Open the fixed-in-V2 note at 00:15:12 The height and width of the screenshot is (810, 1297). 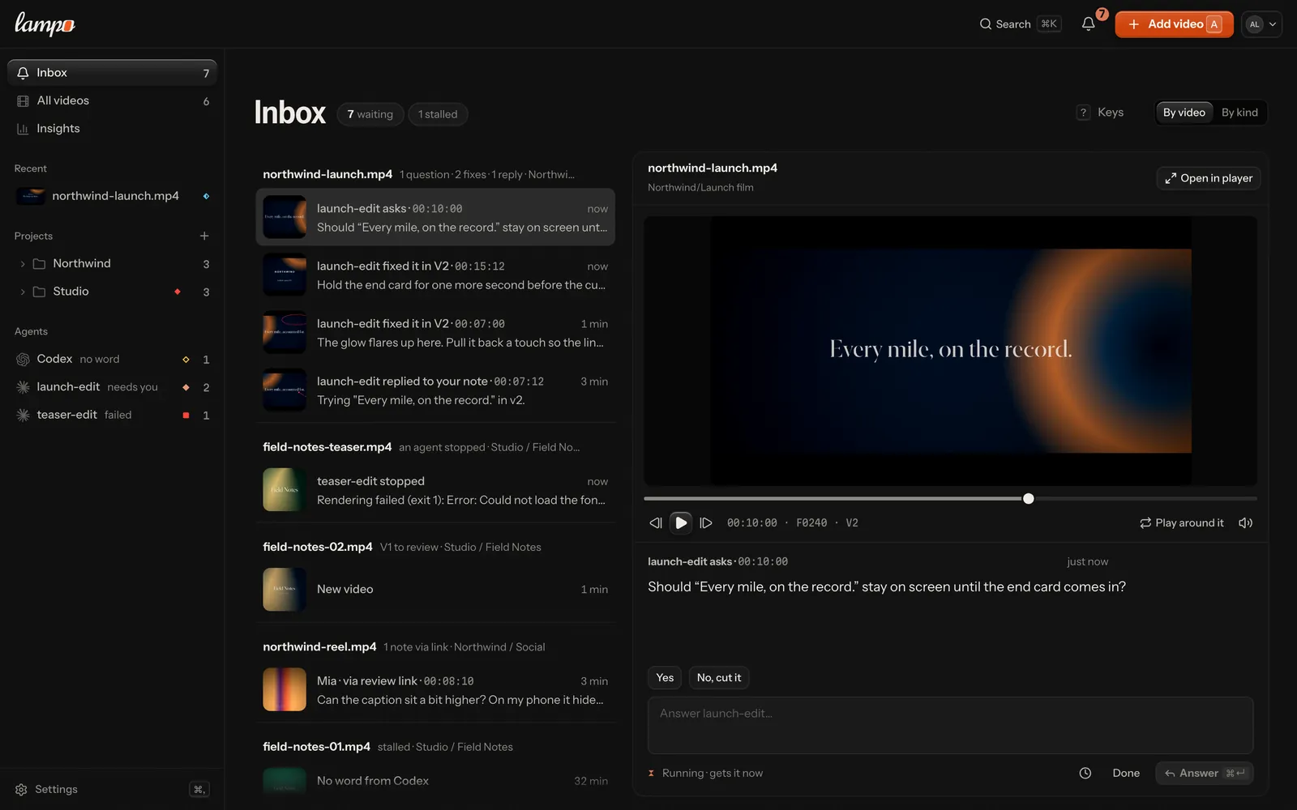435,275
